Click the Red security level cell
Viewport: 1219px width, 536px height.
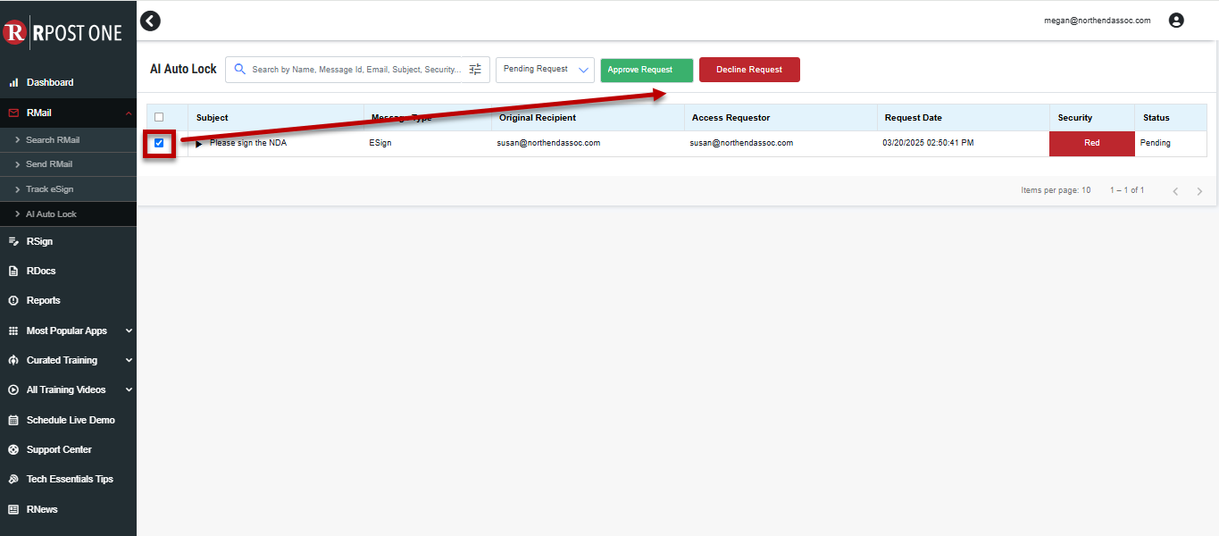tap(1091, 143)
